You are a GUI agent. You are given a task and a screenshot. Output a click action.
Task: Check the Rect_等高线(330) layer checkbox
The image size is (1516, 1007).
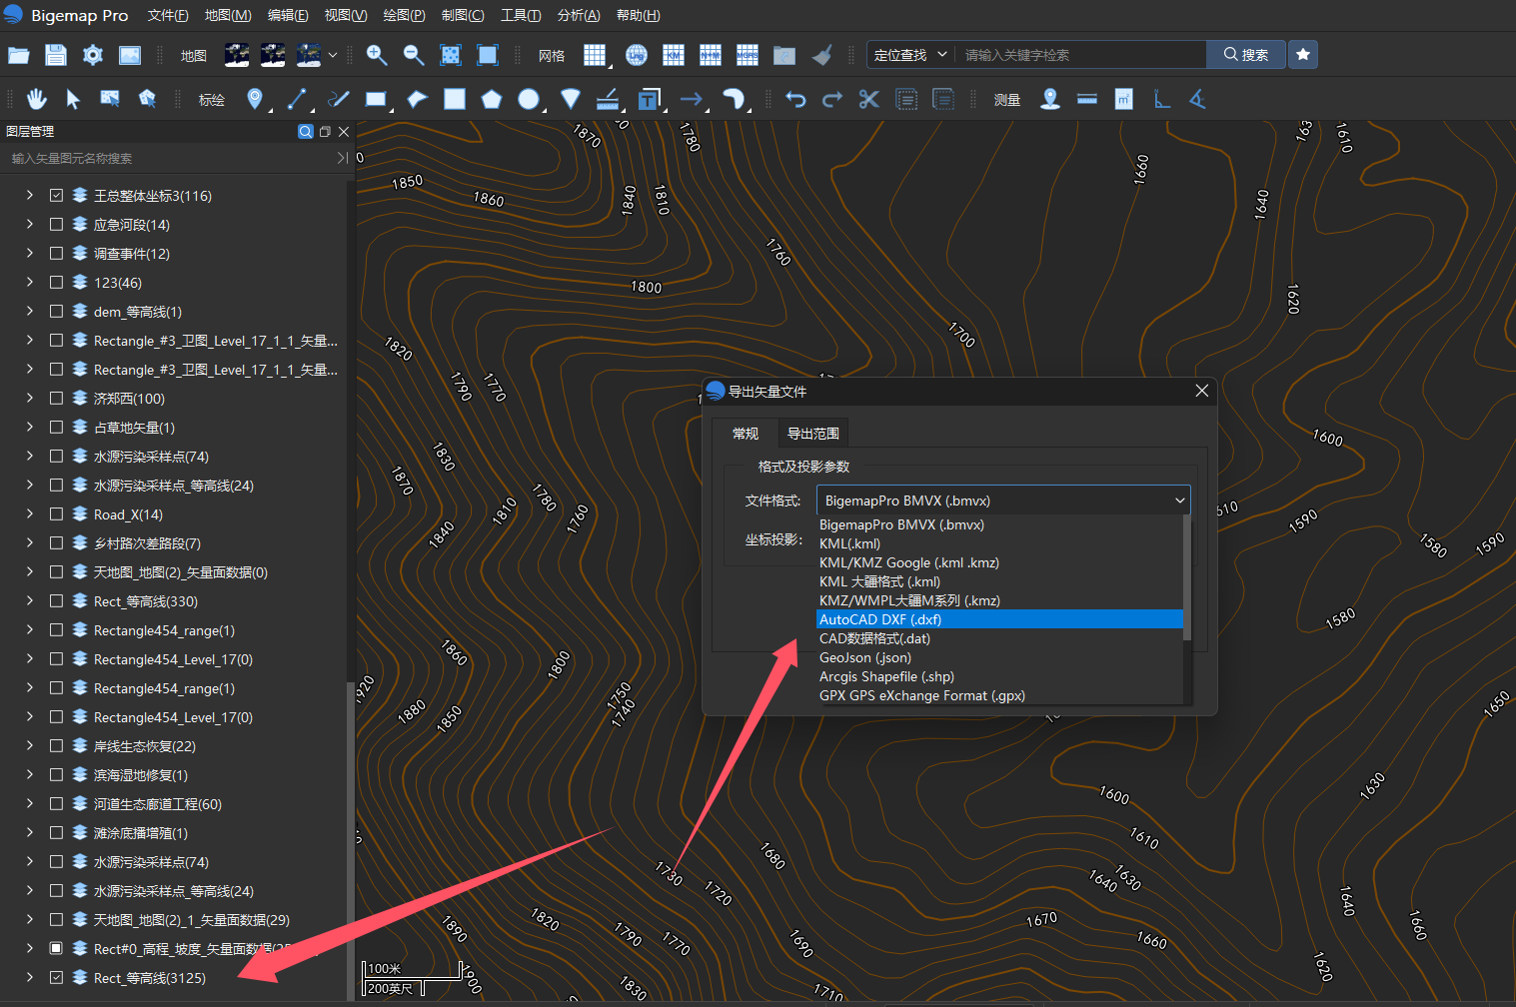(x=56, y=601)
